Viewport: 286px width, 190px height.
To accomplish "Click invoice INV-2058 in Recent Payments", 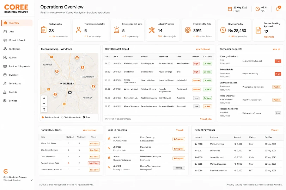I will tap(198, 144).
